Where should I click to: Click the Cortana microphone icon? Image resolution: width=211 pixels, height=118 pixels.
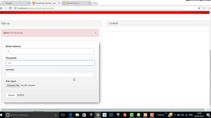click(56, 115)
